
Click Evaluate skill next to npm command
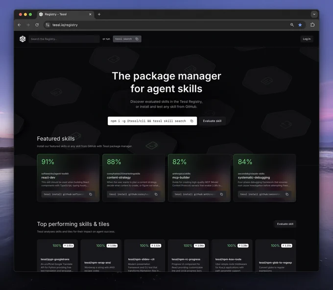point(212,121)
